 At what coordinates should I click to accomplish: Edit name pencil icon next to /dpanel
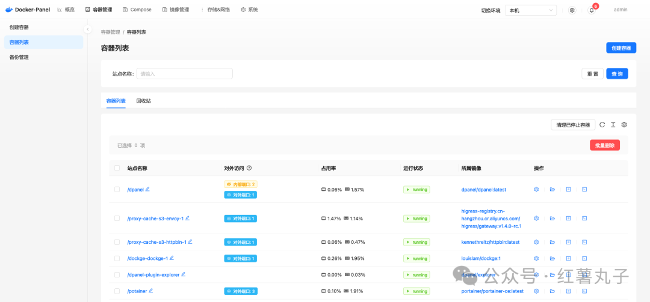pos(147,189)
